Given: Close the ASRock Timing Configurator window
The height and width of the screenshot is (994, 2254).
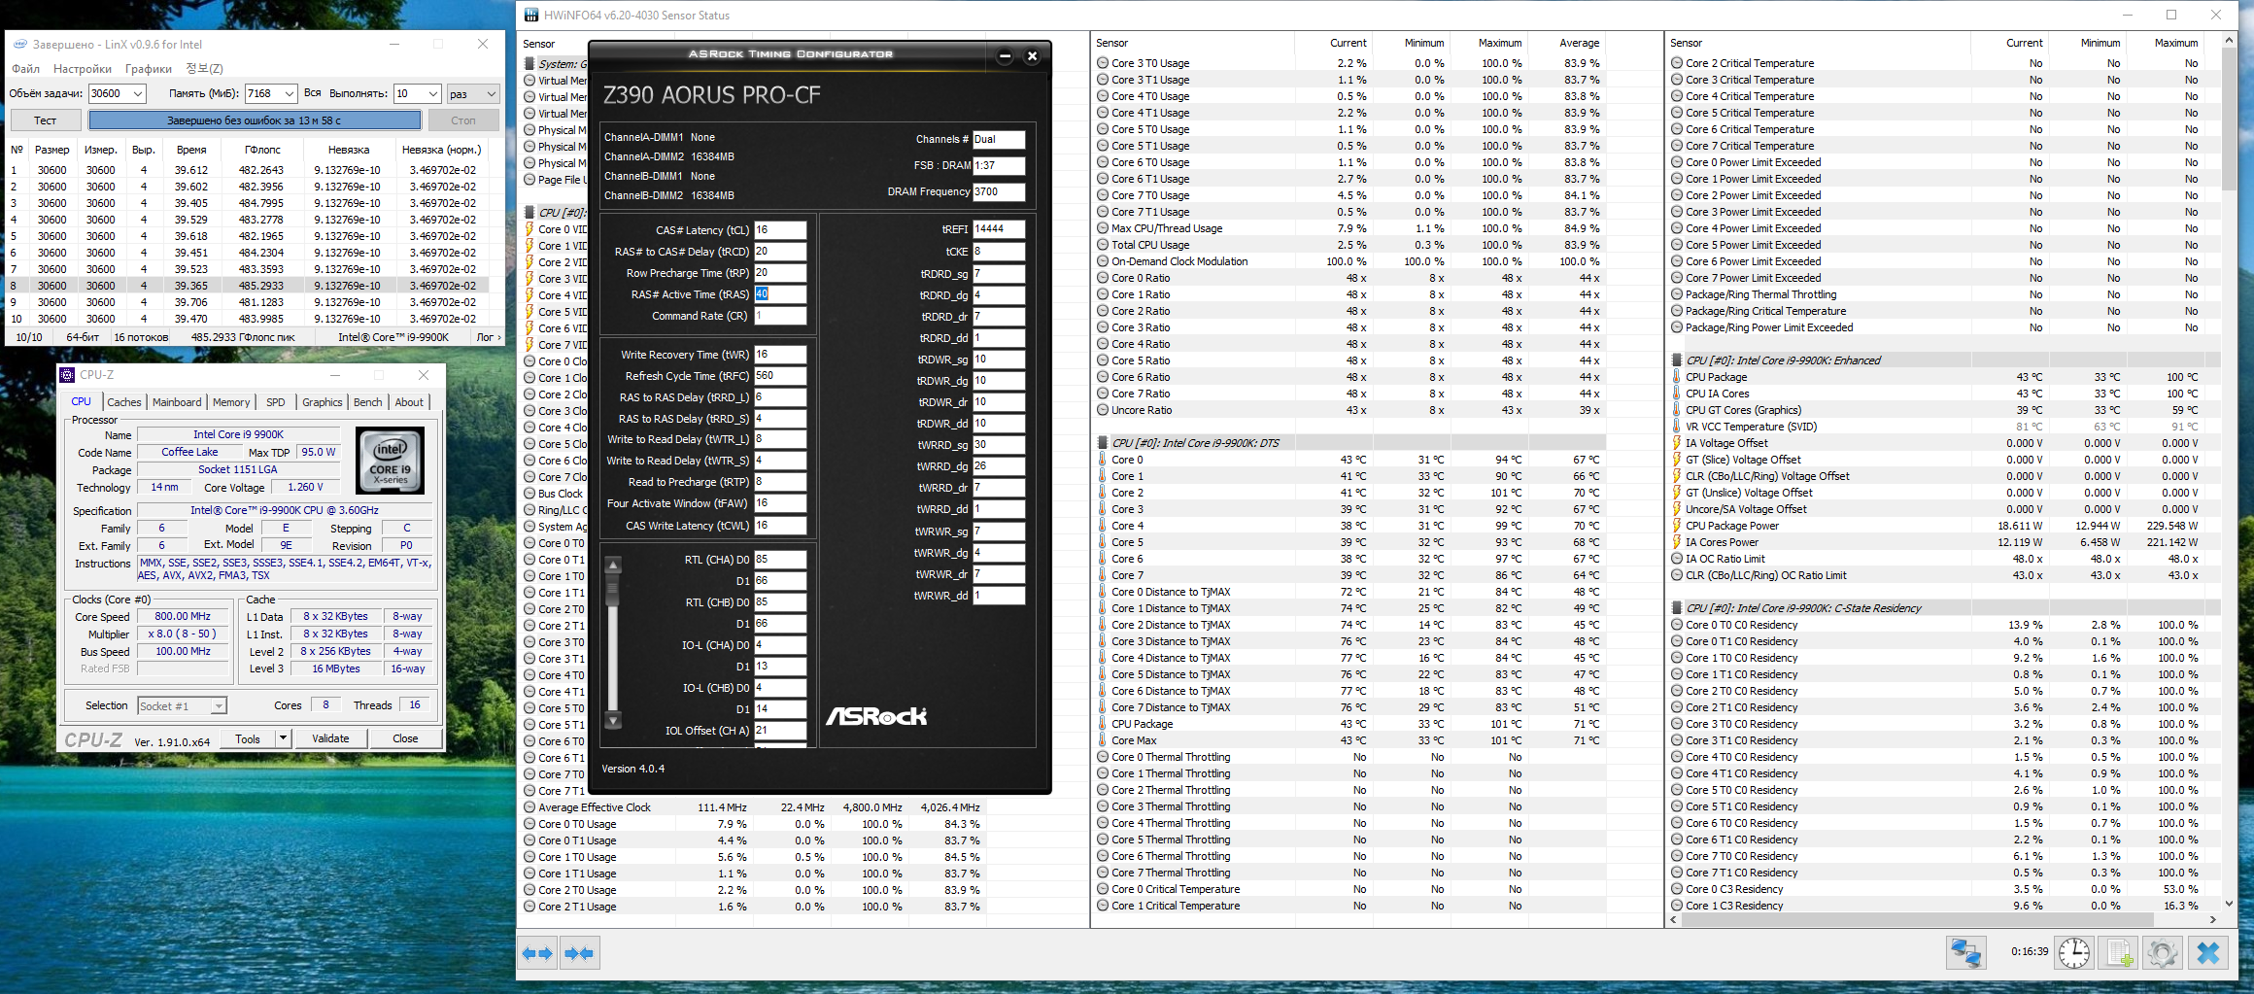Looking at the screenshot, I should (1033, 55).
